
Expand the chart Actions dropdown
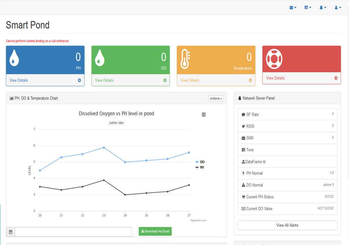point(216,98)
